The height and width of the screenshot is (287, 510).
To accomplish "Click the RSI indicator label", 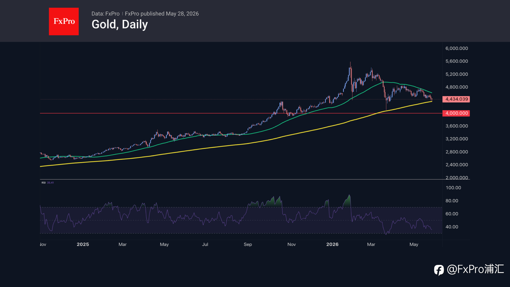I will [43, 183].
